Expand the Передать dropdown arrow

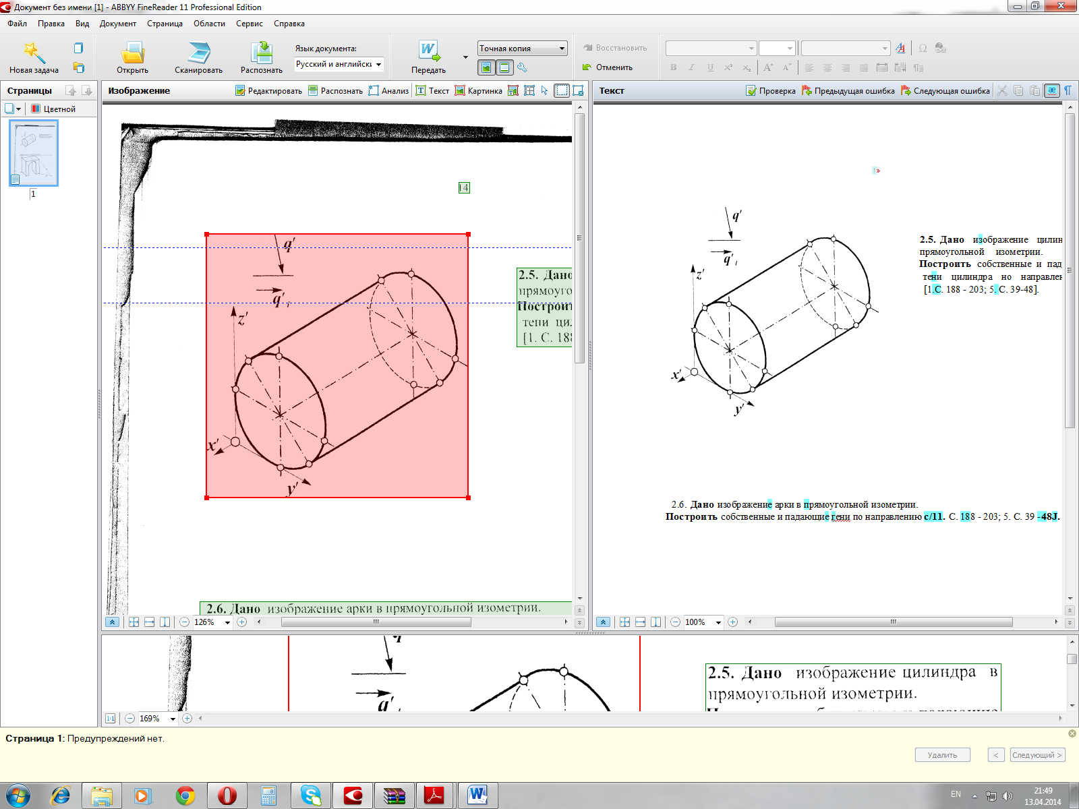point(465,57)
